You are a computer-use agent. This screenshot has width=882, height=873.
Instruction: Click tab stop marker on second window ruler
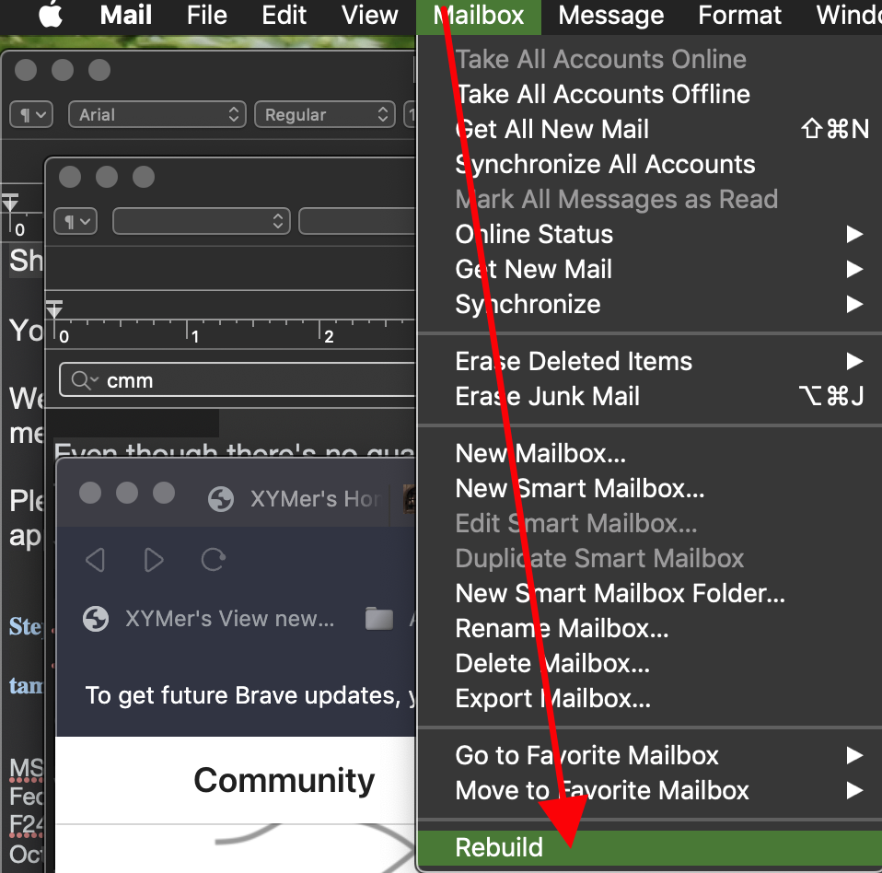click(x=54, y=309)
